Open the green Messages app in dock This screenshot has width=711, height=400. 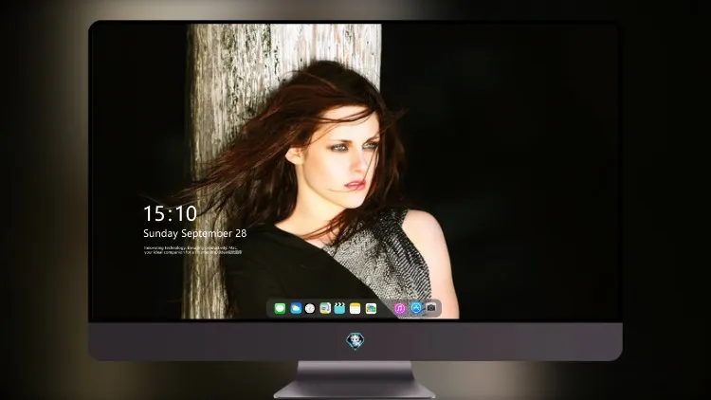coord(280,308)
